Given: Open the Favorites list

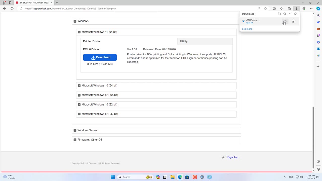Looking at the screenshot, I should [282, 9].
